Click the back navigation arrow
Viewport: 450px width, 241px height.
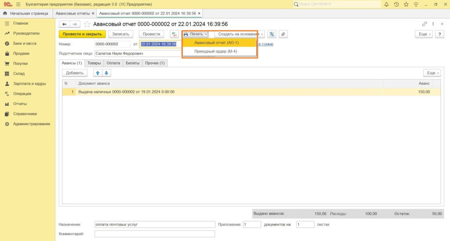65,24
